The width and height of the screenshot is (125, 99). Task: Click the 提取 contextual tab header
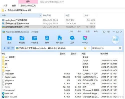click(28, 1)
